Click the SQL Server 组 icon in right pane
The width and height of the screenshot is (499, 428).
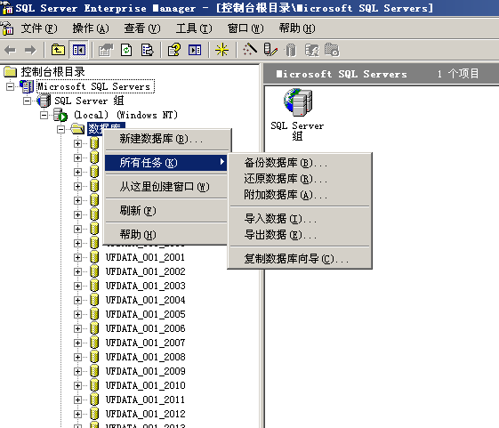[x=299, y=102]
